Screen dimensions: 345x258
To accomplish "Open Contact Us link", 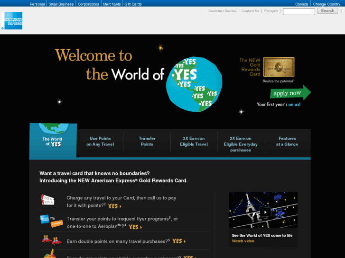I will 250,11.
